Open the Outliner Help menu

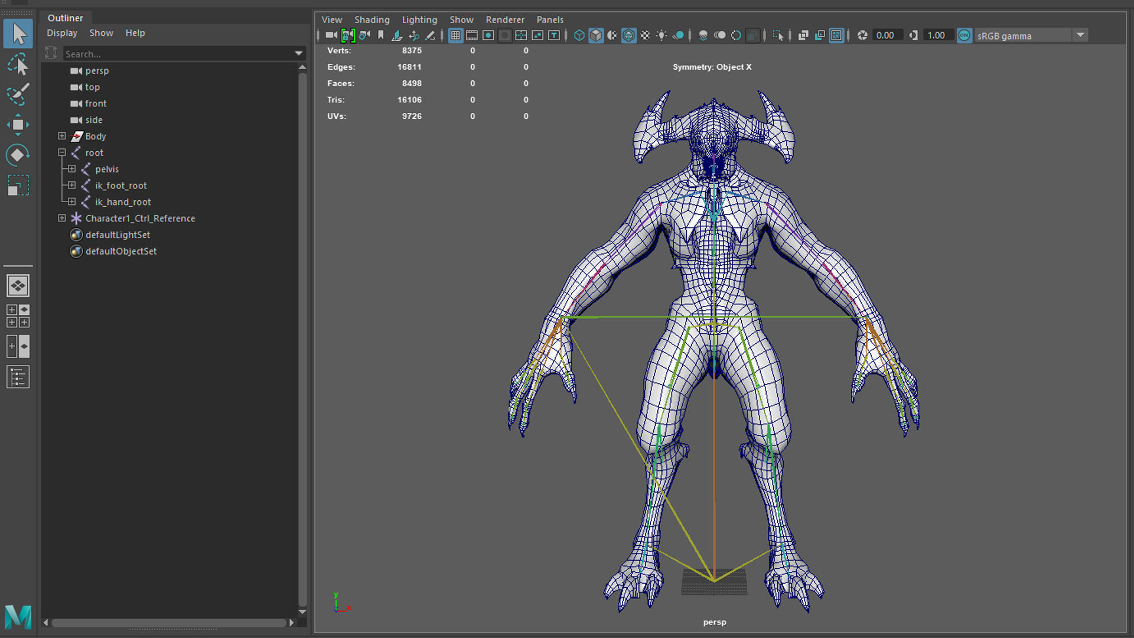click(135, 33)
